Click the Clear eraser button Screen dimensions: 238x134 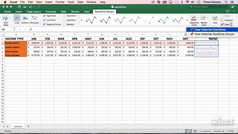225,24
